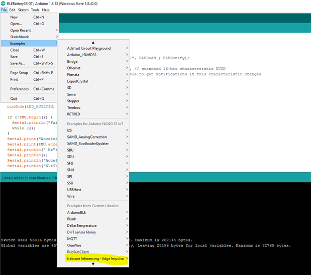The height and width of the screenshot is (275, 311).
Task: Open the Sketch menu
Action: point(23,10)
